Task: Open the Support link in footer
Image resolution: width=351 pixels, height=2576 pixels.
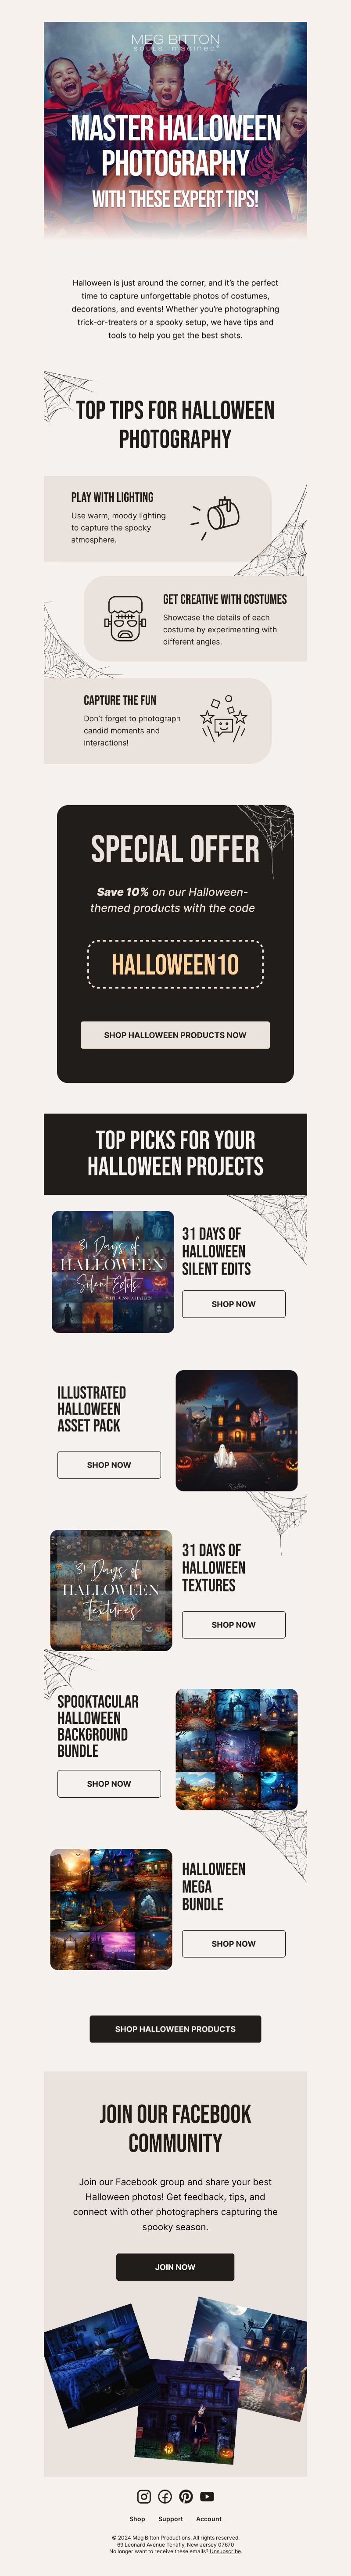Action: [x=171, y=2519]
